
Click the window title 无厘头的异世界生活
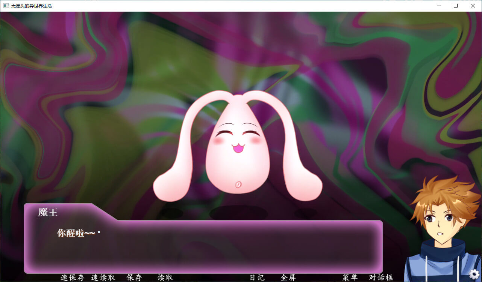(x=32, y=6)
